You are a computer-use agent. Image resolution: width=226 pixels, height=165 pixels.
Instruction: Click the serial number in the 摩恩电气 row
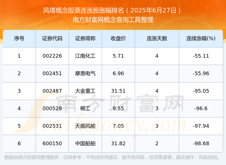coord(19,73)
